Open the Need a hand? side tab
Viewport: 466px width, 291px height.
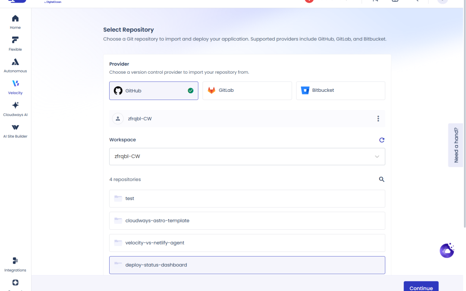[x=456, y=145]
